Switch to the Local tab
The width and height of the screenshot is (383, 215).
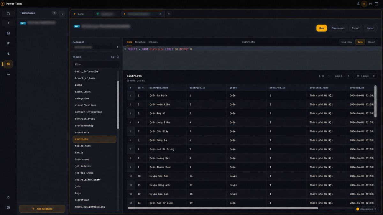click(x=81, y=14)
